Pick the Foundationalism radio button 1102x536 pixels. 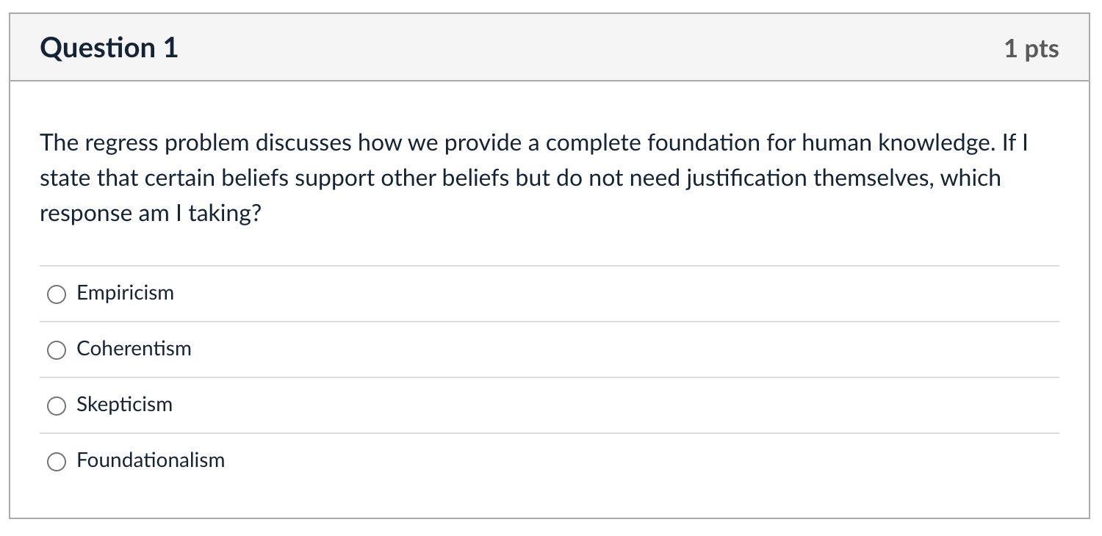click(x=57, y=462)
